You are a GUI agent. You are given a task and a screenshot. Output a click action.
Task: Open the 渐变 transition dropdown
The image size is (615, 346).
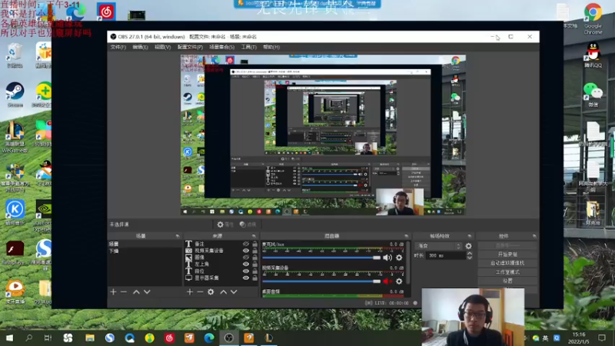[x=438, y=246]
